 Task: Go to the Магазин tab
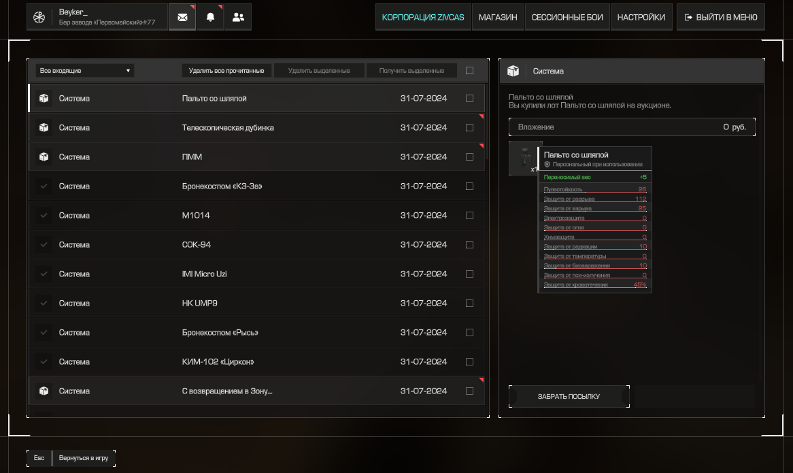(x=497, y=17)
